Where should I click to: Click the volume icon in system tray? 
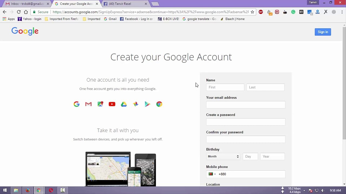click(x=323, y=190)
